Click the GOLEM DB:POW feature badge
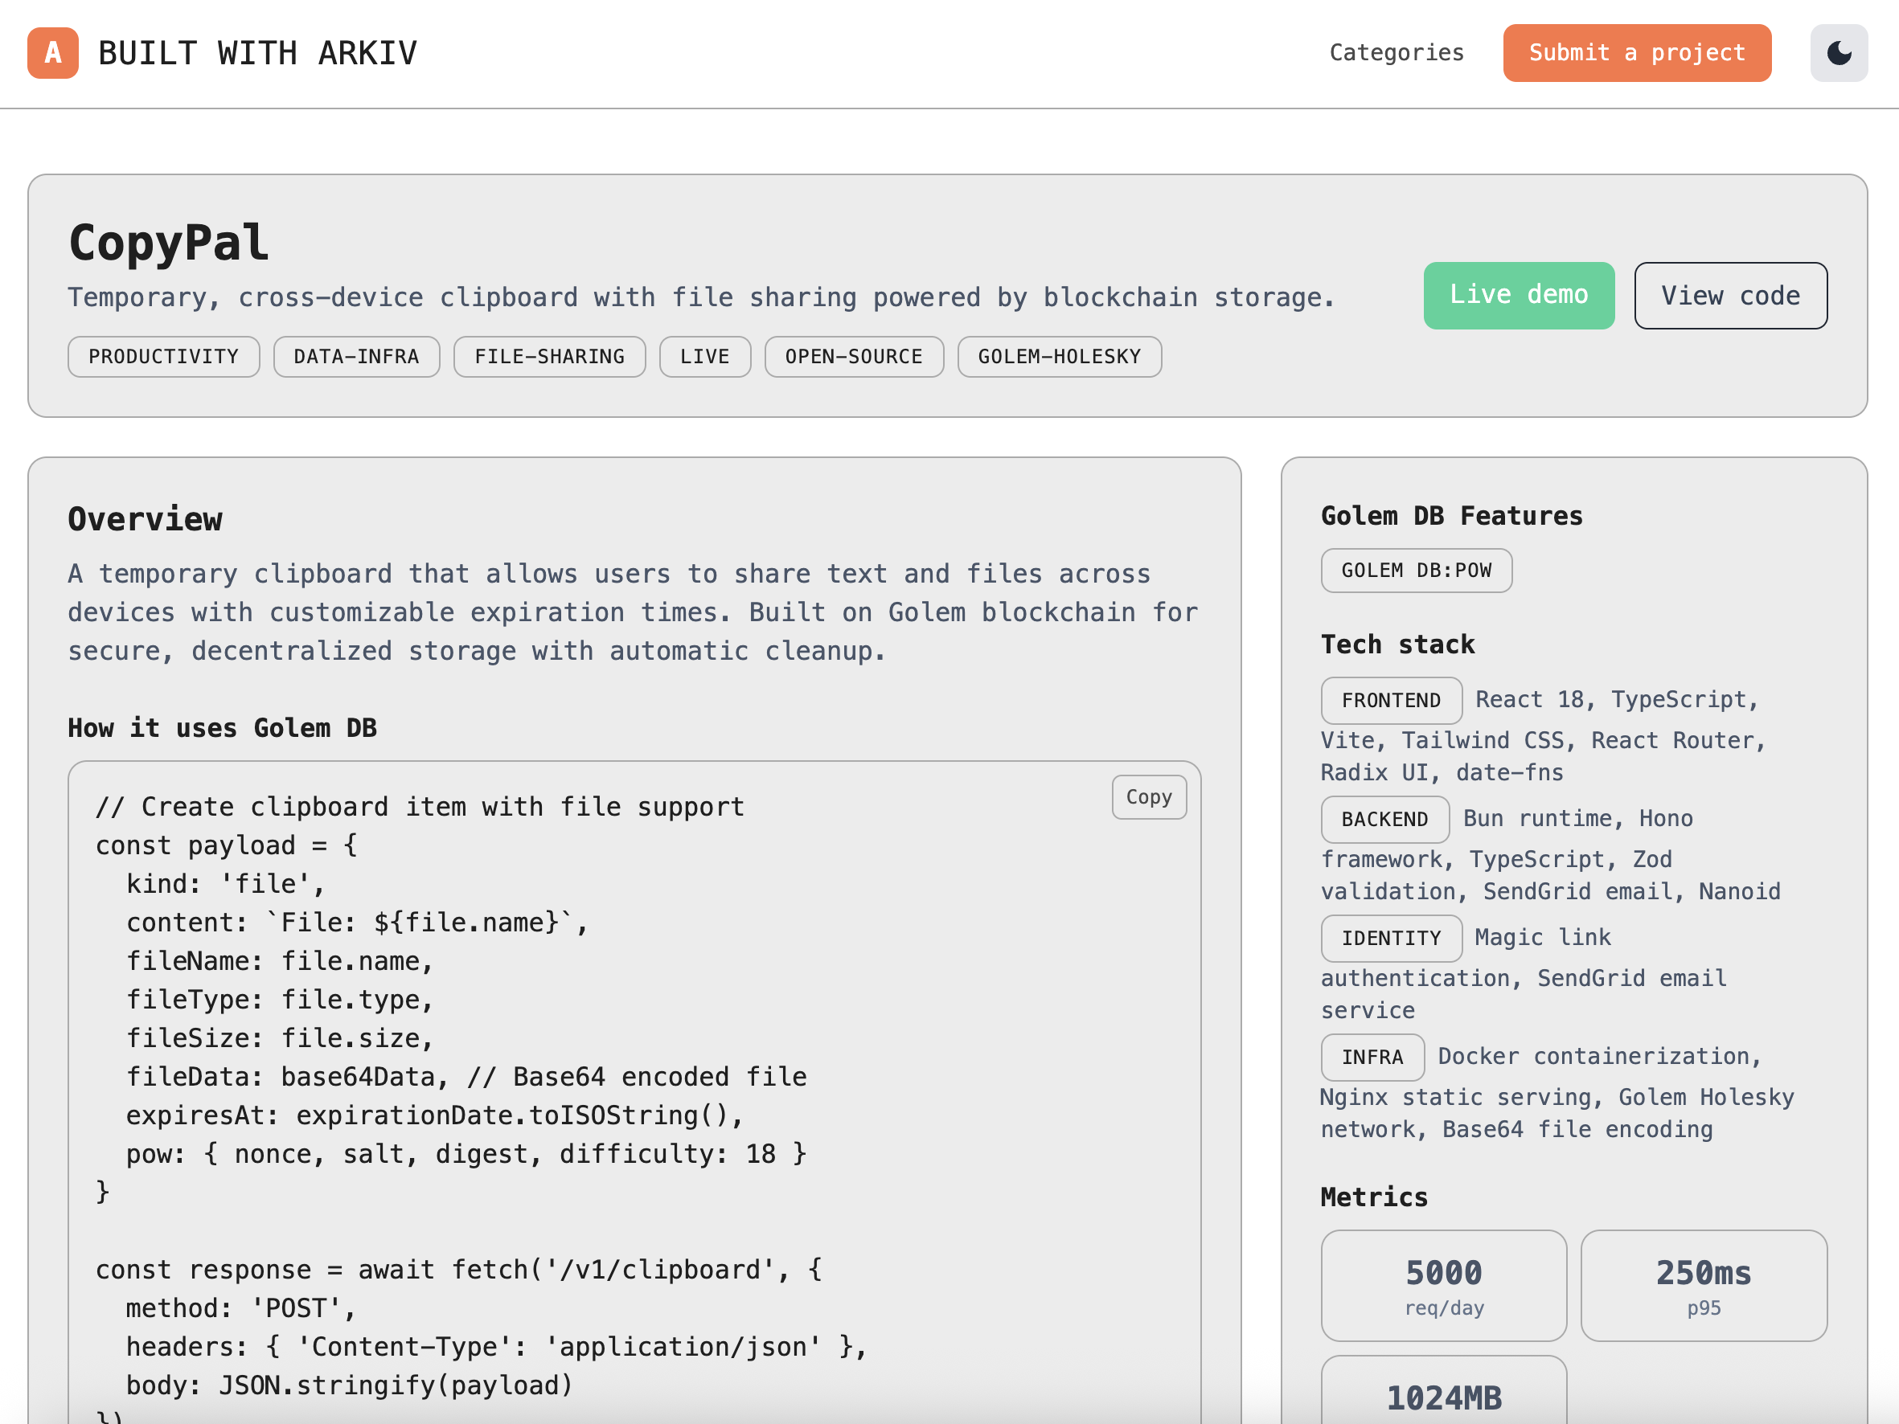 click(x=1416, y=570)
